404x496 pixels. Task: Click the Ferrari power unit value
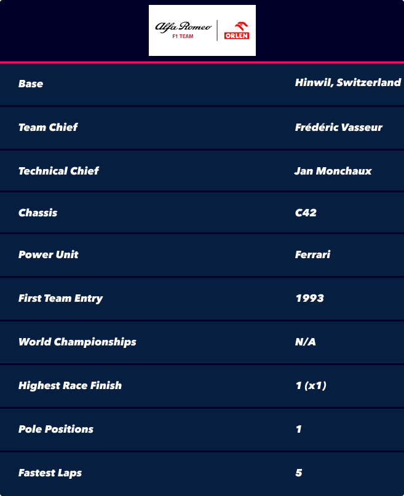click(312, 254)
